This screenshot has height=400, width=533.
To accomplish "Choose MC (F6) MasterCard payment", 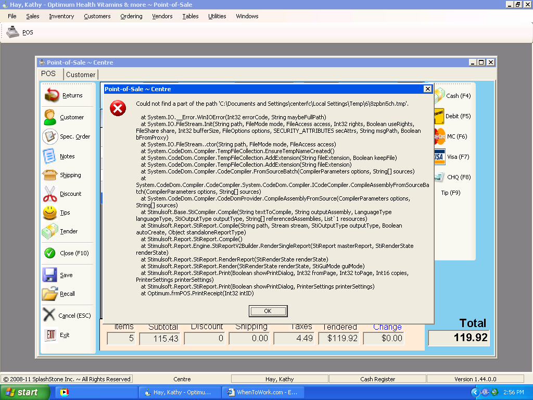I will [x=451, y=136].
